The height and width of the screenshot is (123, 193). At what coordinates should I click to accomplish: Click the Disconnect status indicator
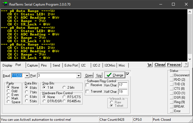point(172,75)
